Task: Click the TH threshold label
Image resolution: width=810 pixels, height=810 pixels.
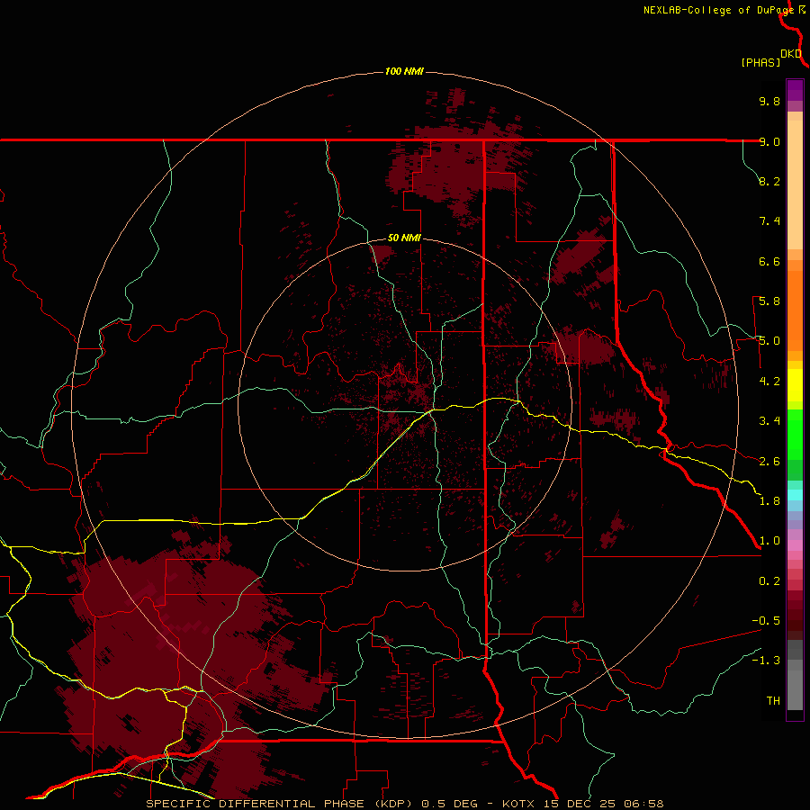Action: pos(773,701)
